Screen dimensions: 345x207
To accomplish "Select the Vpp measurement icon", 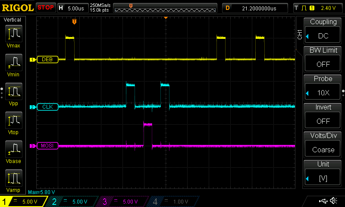I will (14, 91).
